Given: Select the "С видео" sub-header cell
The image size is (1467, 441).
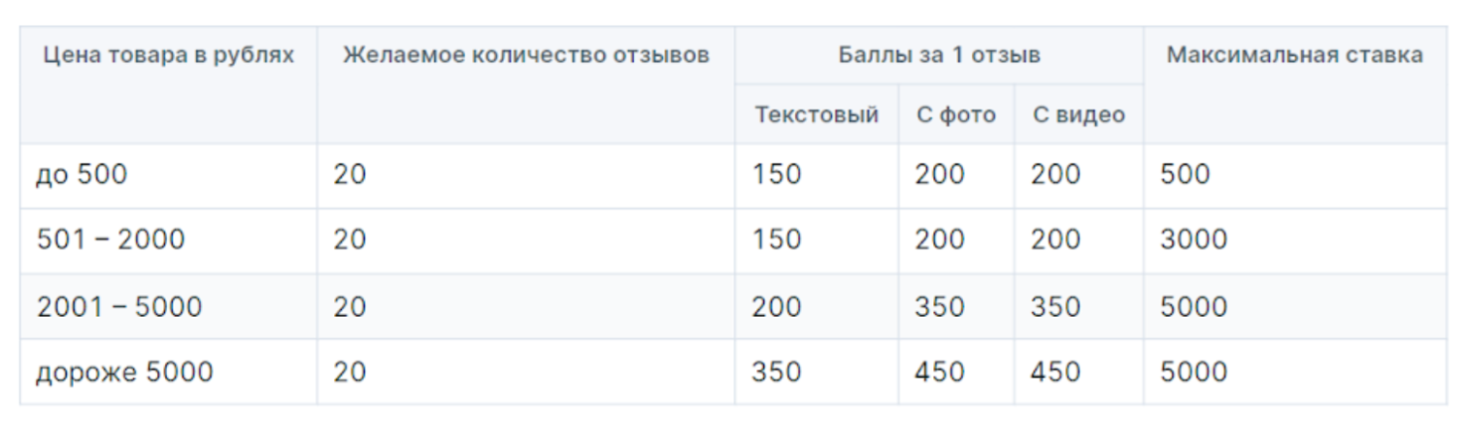Looking at the screenshot, I should pyautogui.click(x=1079, y=114).
